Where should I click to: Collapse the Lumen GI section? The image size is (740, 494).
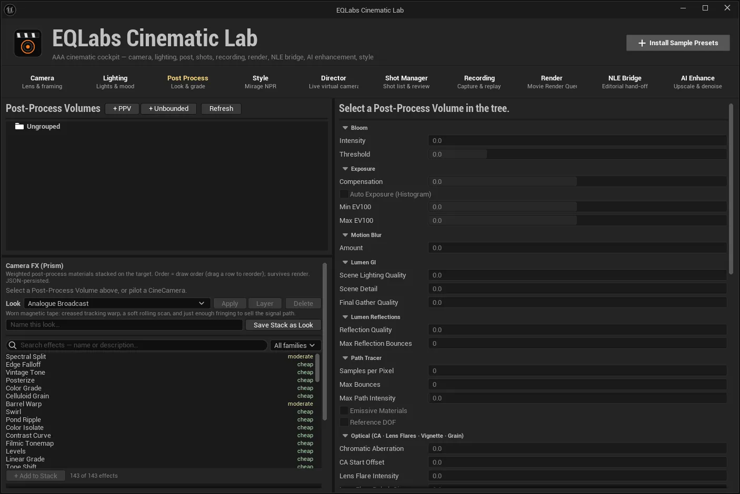[x=345, y=262]
